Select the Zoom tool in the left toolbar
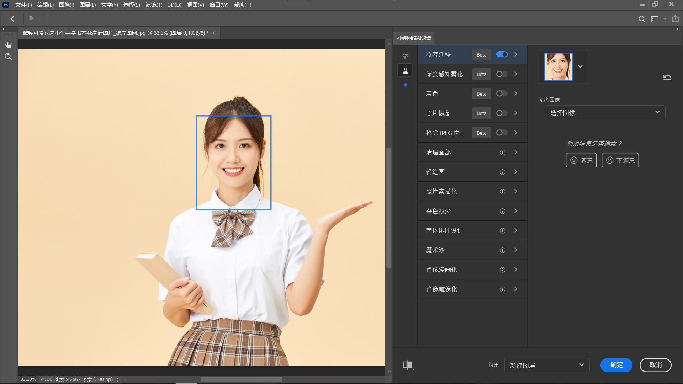This screenshot has height=384, width=683. click(x=8, y=57)
